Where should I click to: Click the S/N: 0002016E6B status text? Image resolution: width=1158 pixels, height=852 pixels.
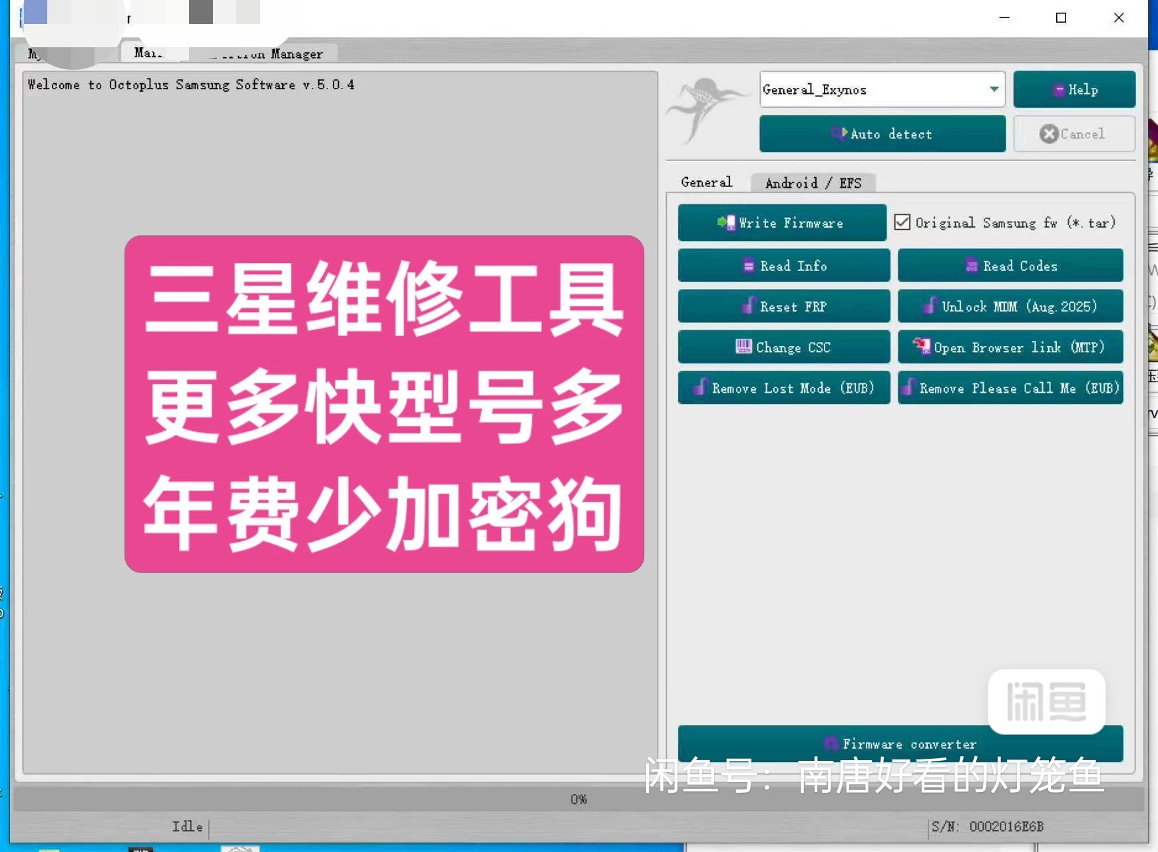coord(988,827)
